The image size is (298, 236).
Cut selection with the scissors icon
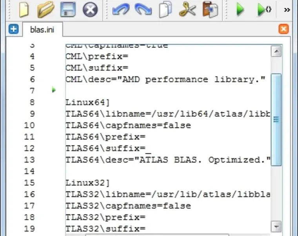click(x=187, y=9)
